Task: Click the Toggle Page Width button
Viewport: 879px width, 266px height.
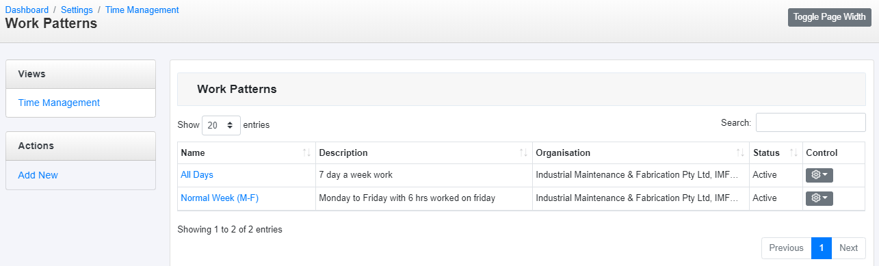Action: point(830,17)
